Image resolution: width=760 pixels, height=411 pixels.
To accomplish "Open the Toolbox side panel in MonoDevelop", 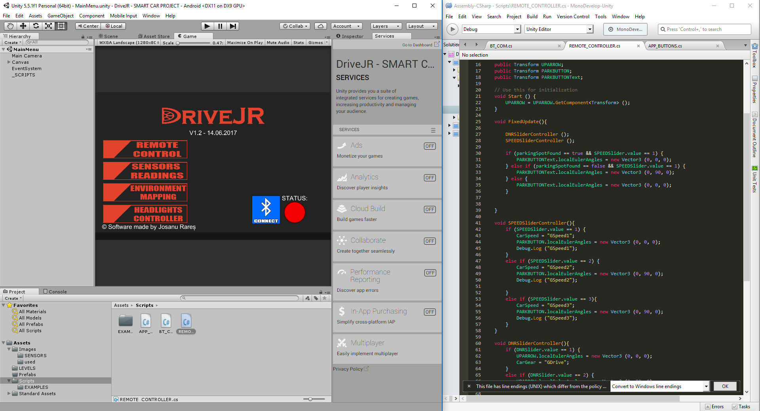I will (x=755, y=55).
